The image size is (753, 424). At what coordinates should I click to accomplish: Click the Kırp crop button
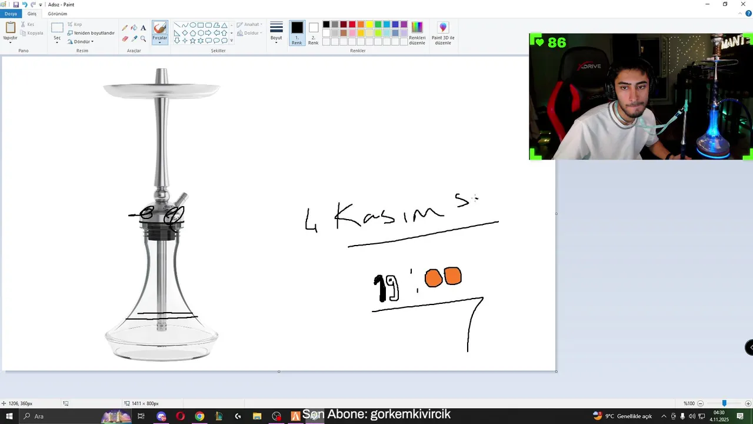click(x=75, y=25)
